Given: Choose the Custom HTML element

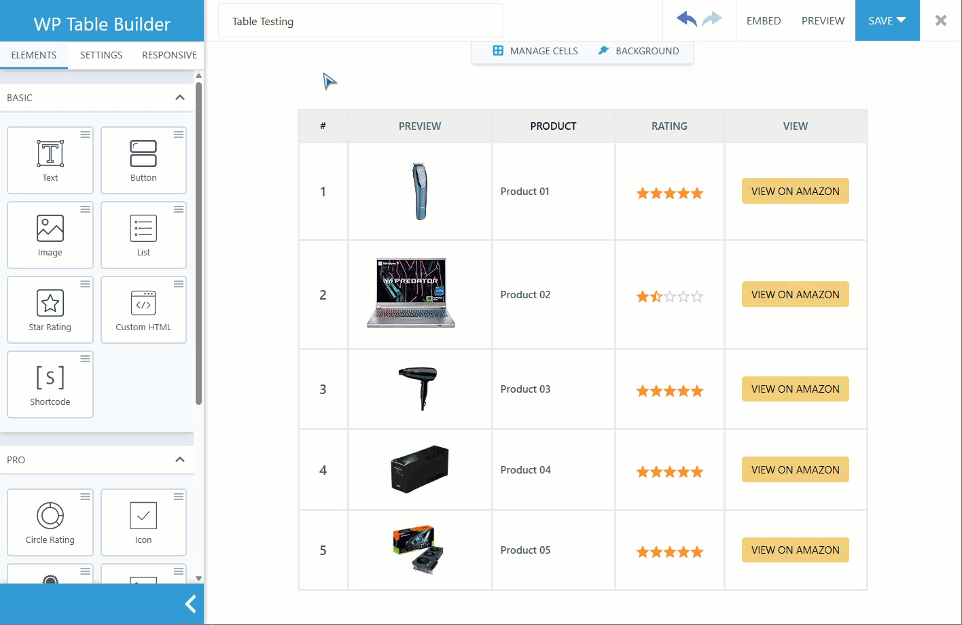Looking at the screenshot, I should [143, 309].
